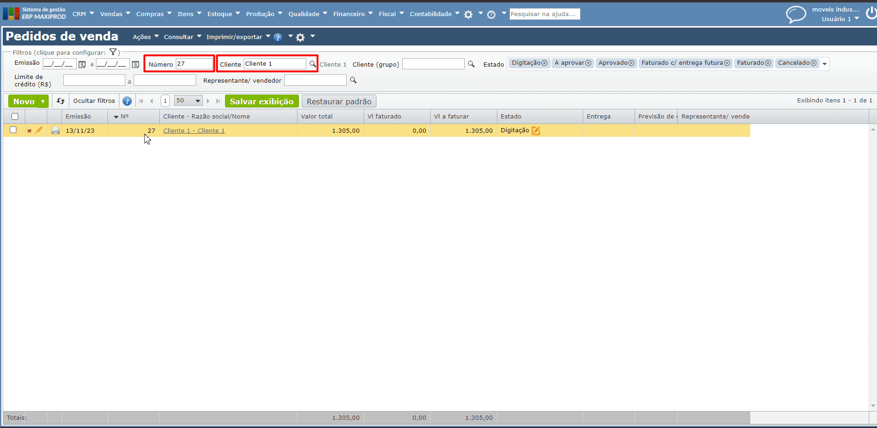
Task: Delete order 27 with red X icon
Action: point(29,131)
